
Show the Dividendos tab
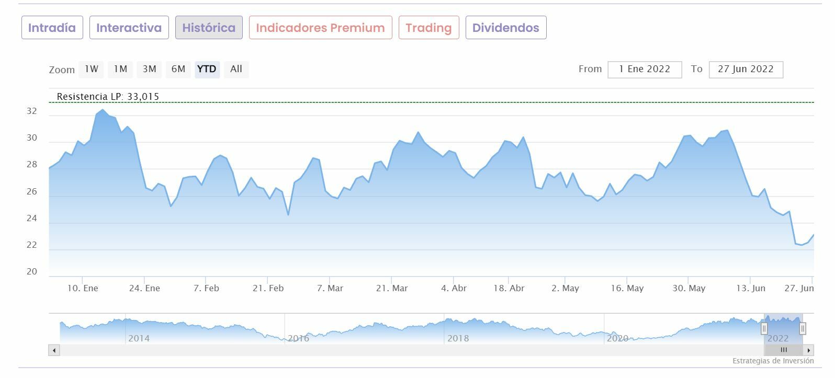(x=505, y=28)
